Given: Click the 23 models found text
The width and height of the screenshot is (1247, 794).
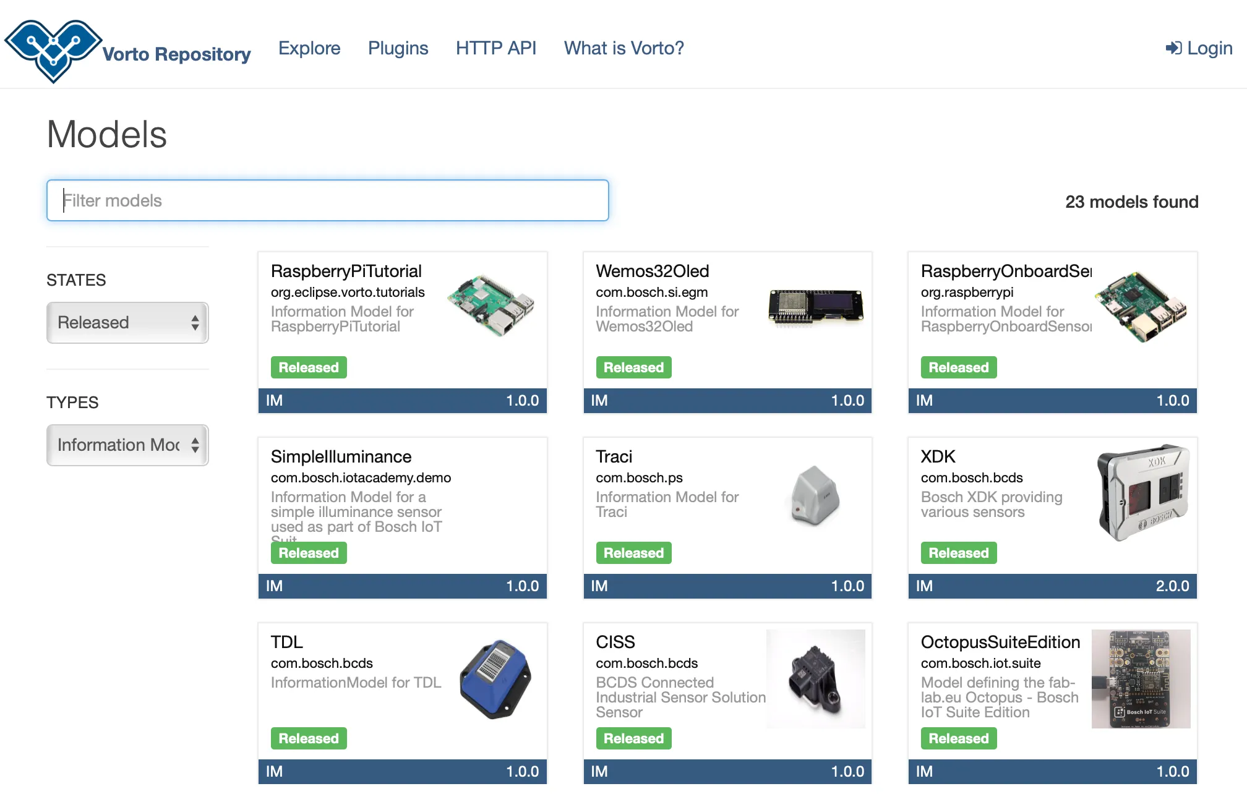Looking at the screenshot, I should pyautogui.click(x=1132, y=202).
